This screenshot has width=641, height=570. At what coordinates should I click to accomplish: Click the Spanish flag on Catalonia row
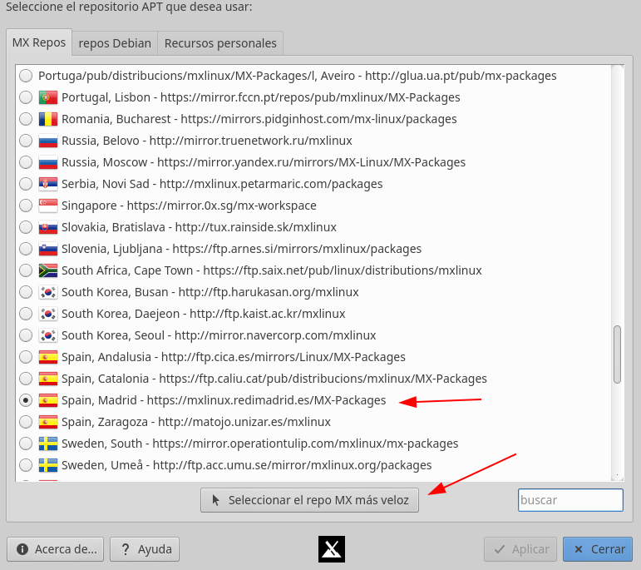48,379
